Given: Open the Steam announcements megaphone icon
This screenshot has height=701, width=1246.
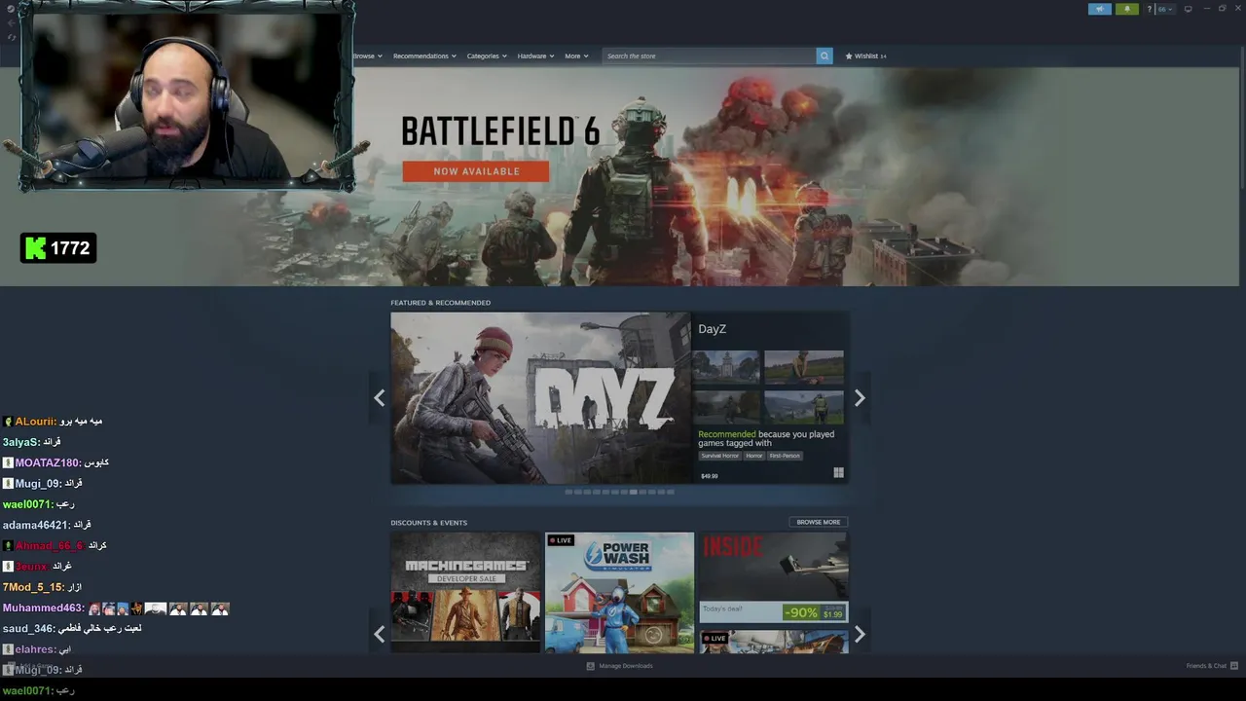Looking at the screenshot, I should click(x=1100, y=9).
